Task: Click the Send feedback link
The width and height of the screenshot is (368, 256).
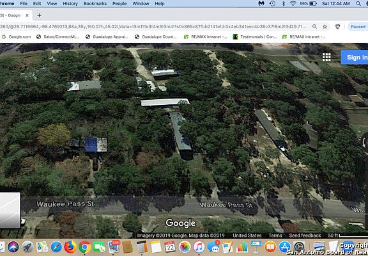Action: point(305,236)
